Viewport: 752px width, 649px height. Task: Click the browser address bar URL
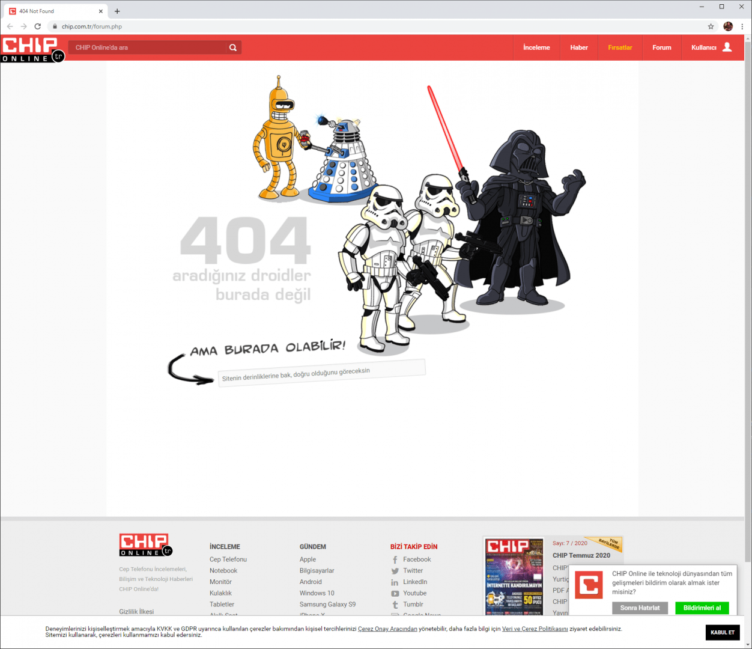(92, 26)
